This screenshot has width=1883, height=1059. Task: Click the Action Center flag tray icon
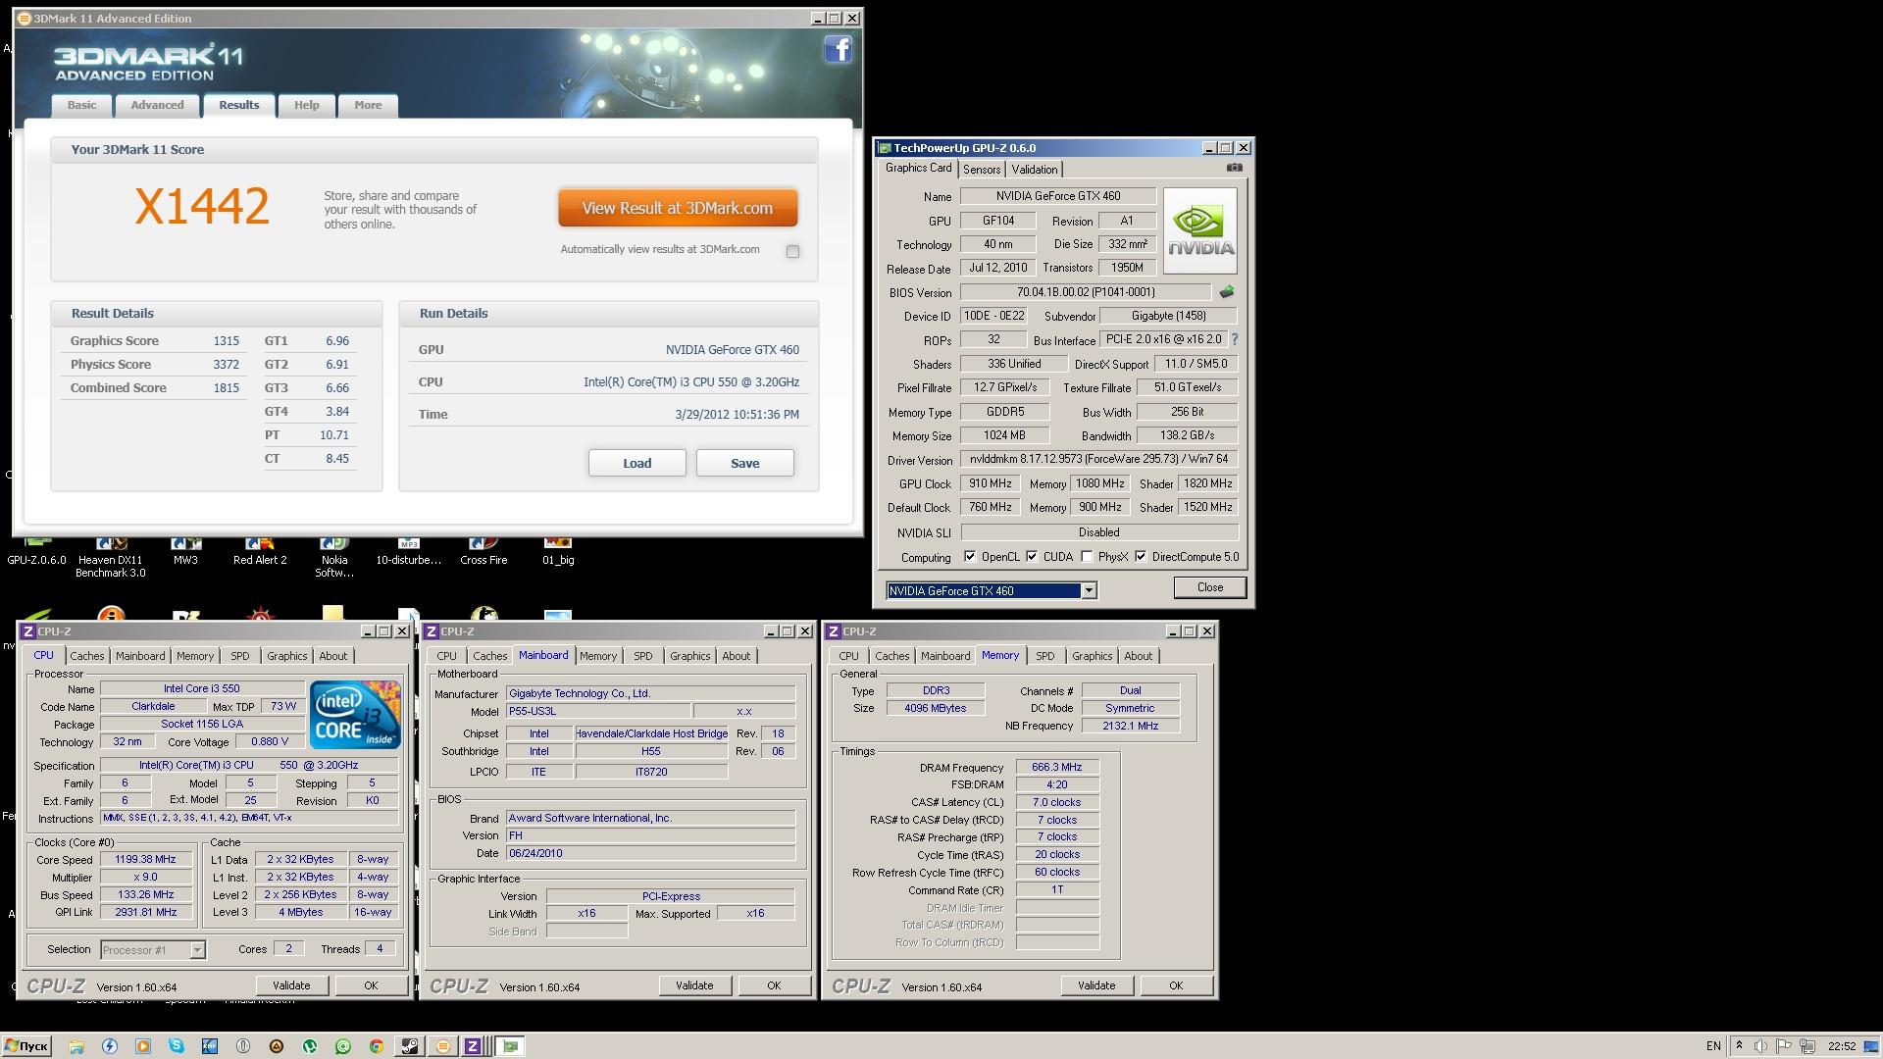tap(1784, 1046)
